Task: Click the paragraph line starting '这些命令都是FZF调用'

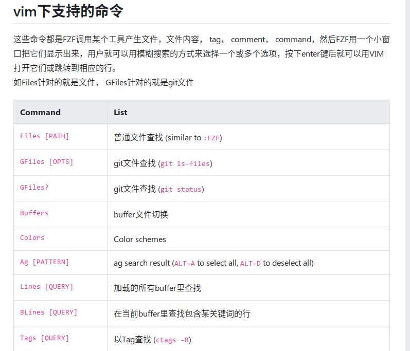Action: click(x=202, y=40)
